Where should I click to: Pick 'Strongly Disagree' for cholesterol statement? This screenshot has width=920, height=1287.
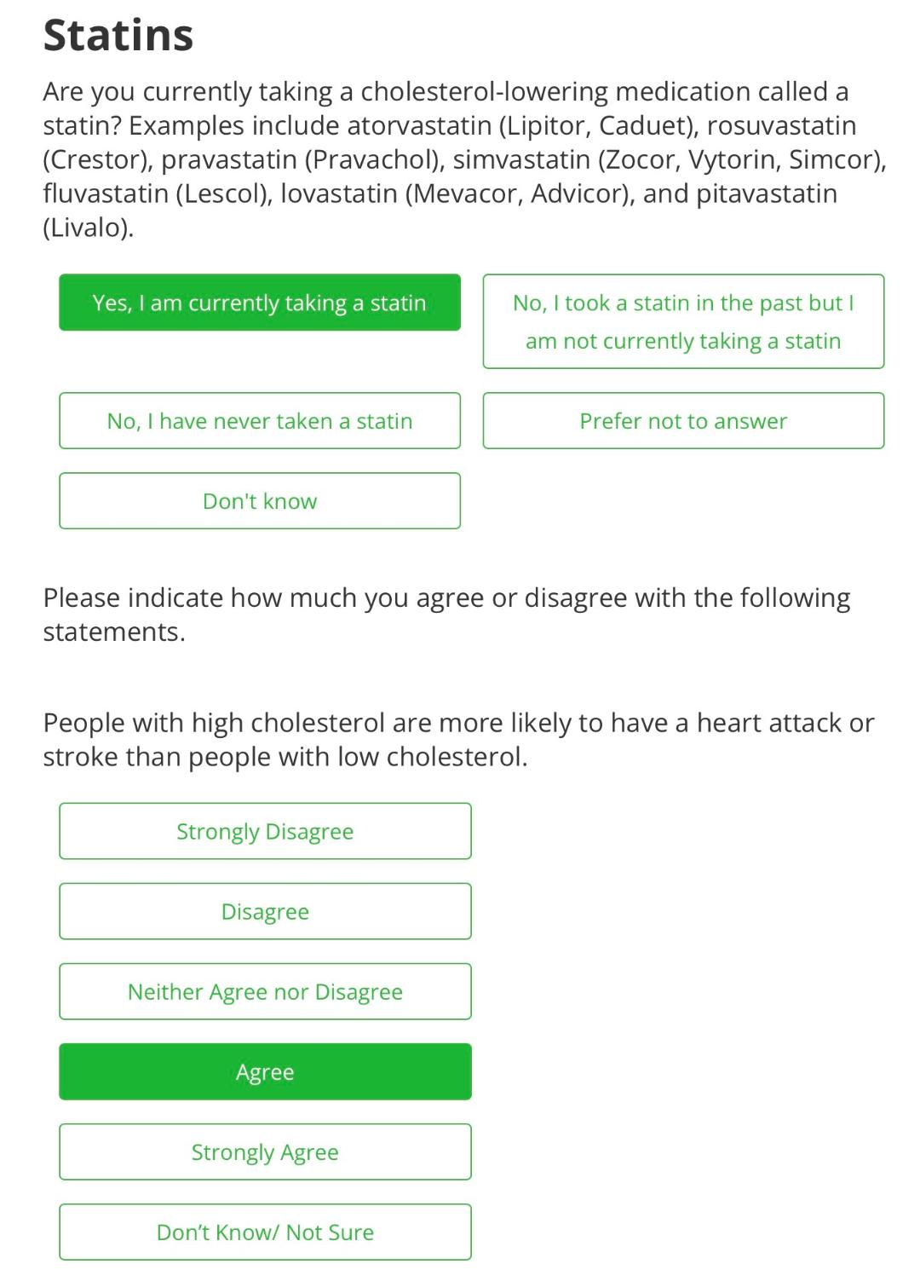click(x=265, y=831)
